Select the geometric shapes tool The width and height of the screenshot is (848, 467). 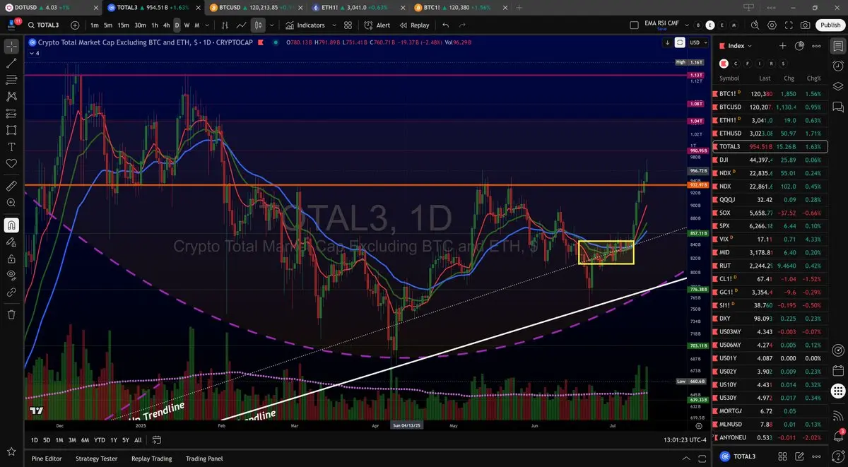coord(11,131)
